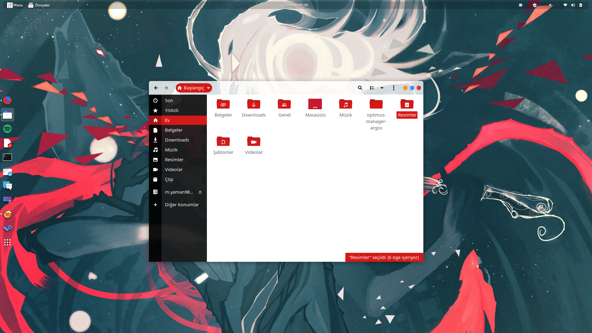This screenshot has height=333, width=592.
Task: Open search with the magnifier icon
Action: [x=360, y=88]
